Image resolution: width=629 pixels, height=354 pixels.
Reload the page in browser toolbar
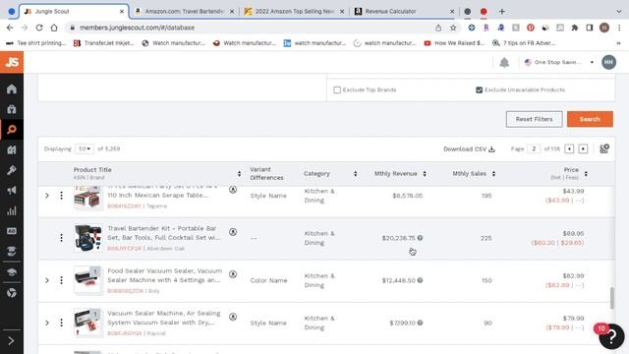39,28
